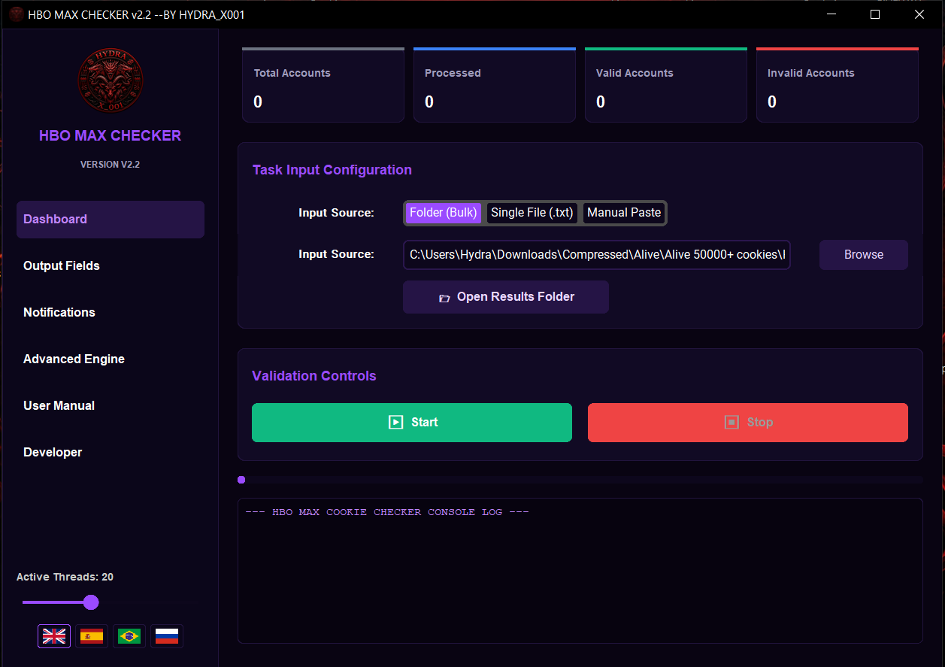Click the Invalid Accounts stat card
This screenshot has height=667, width=945.
tap(837, 85)
